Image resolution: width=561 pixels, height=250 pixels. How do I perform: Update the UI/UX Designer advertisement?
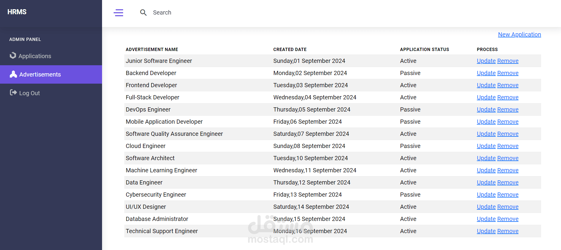tap(486, 207)
